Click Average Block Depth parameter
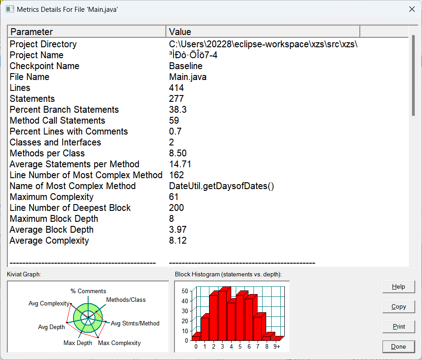 [x=51, y=230]
